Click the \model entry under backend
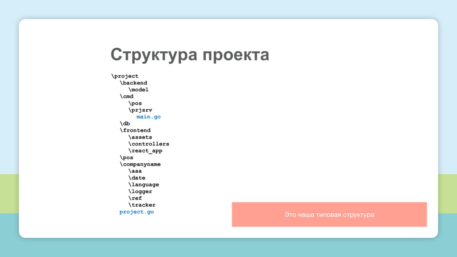Viewport: 457px width, 257px height. [x=138, y=89]
